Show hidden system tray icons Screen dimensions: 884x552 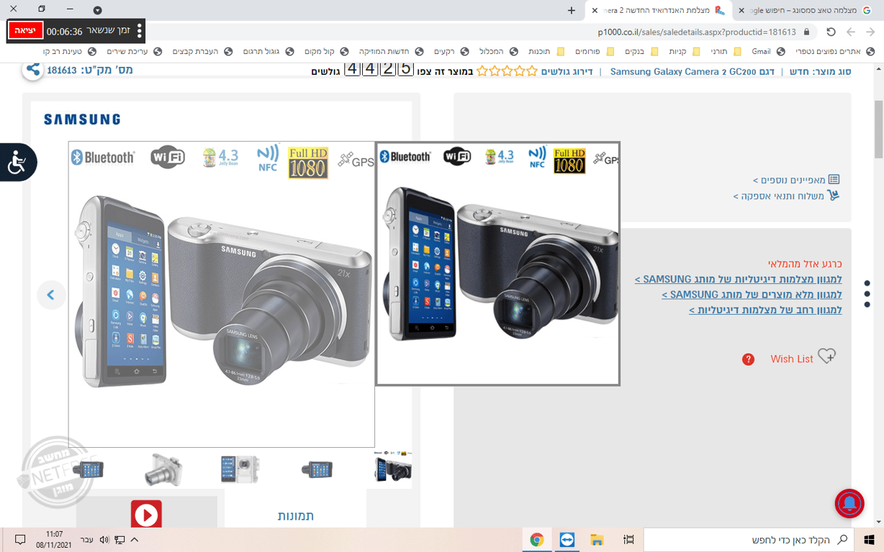pos(135,539)
